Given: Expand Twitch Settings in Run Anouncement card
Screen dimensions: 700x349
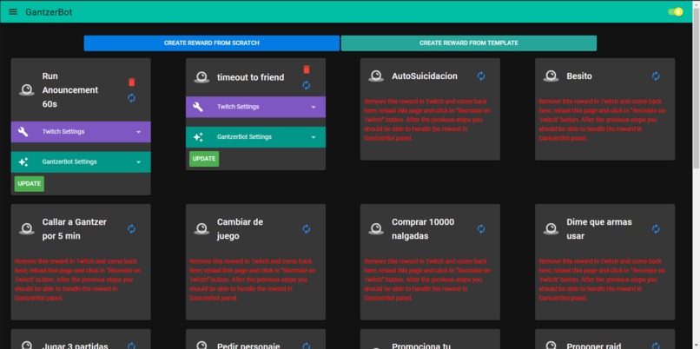Looking at the screenshot, I should click(81, 132).
